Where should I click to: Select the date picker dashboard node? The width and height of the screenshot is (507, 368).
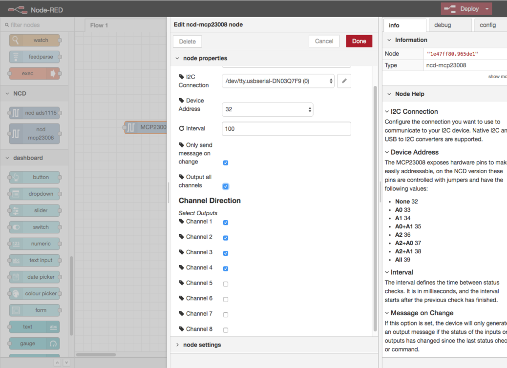[33, 277]
